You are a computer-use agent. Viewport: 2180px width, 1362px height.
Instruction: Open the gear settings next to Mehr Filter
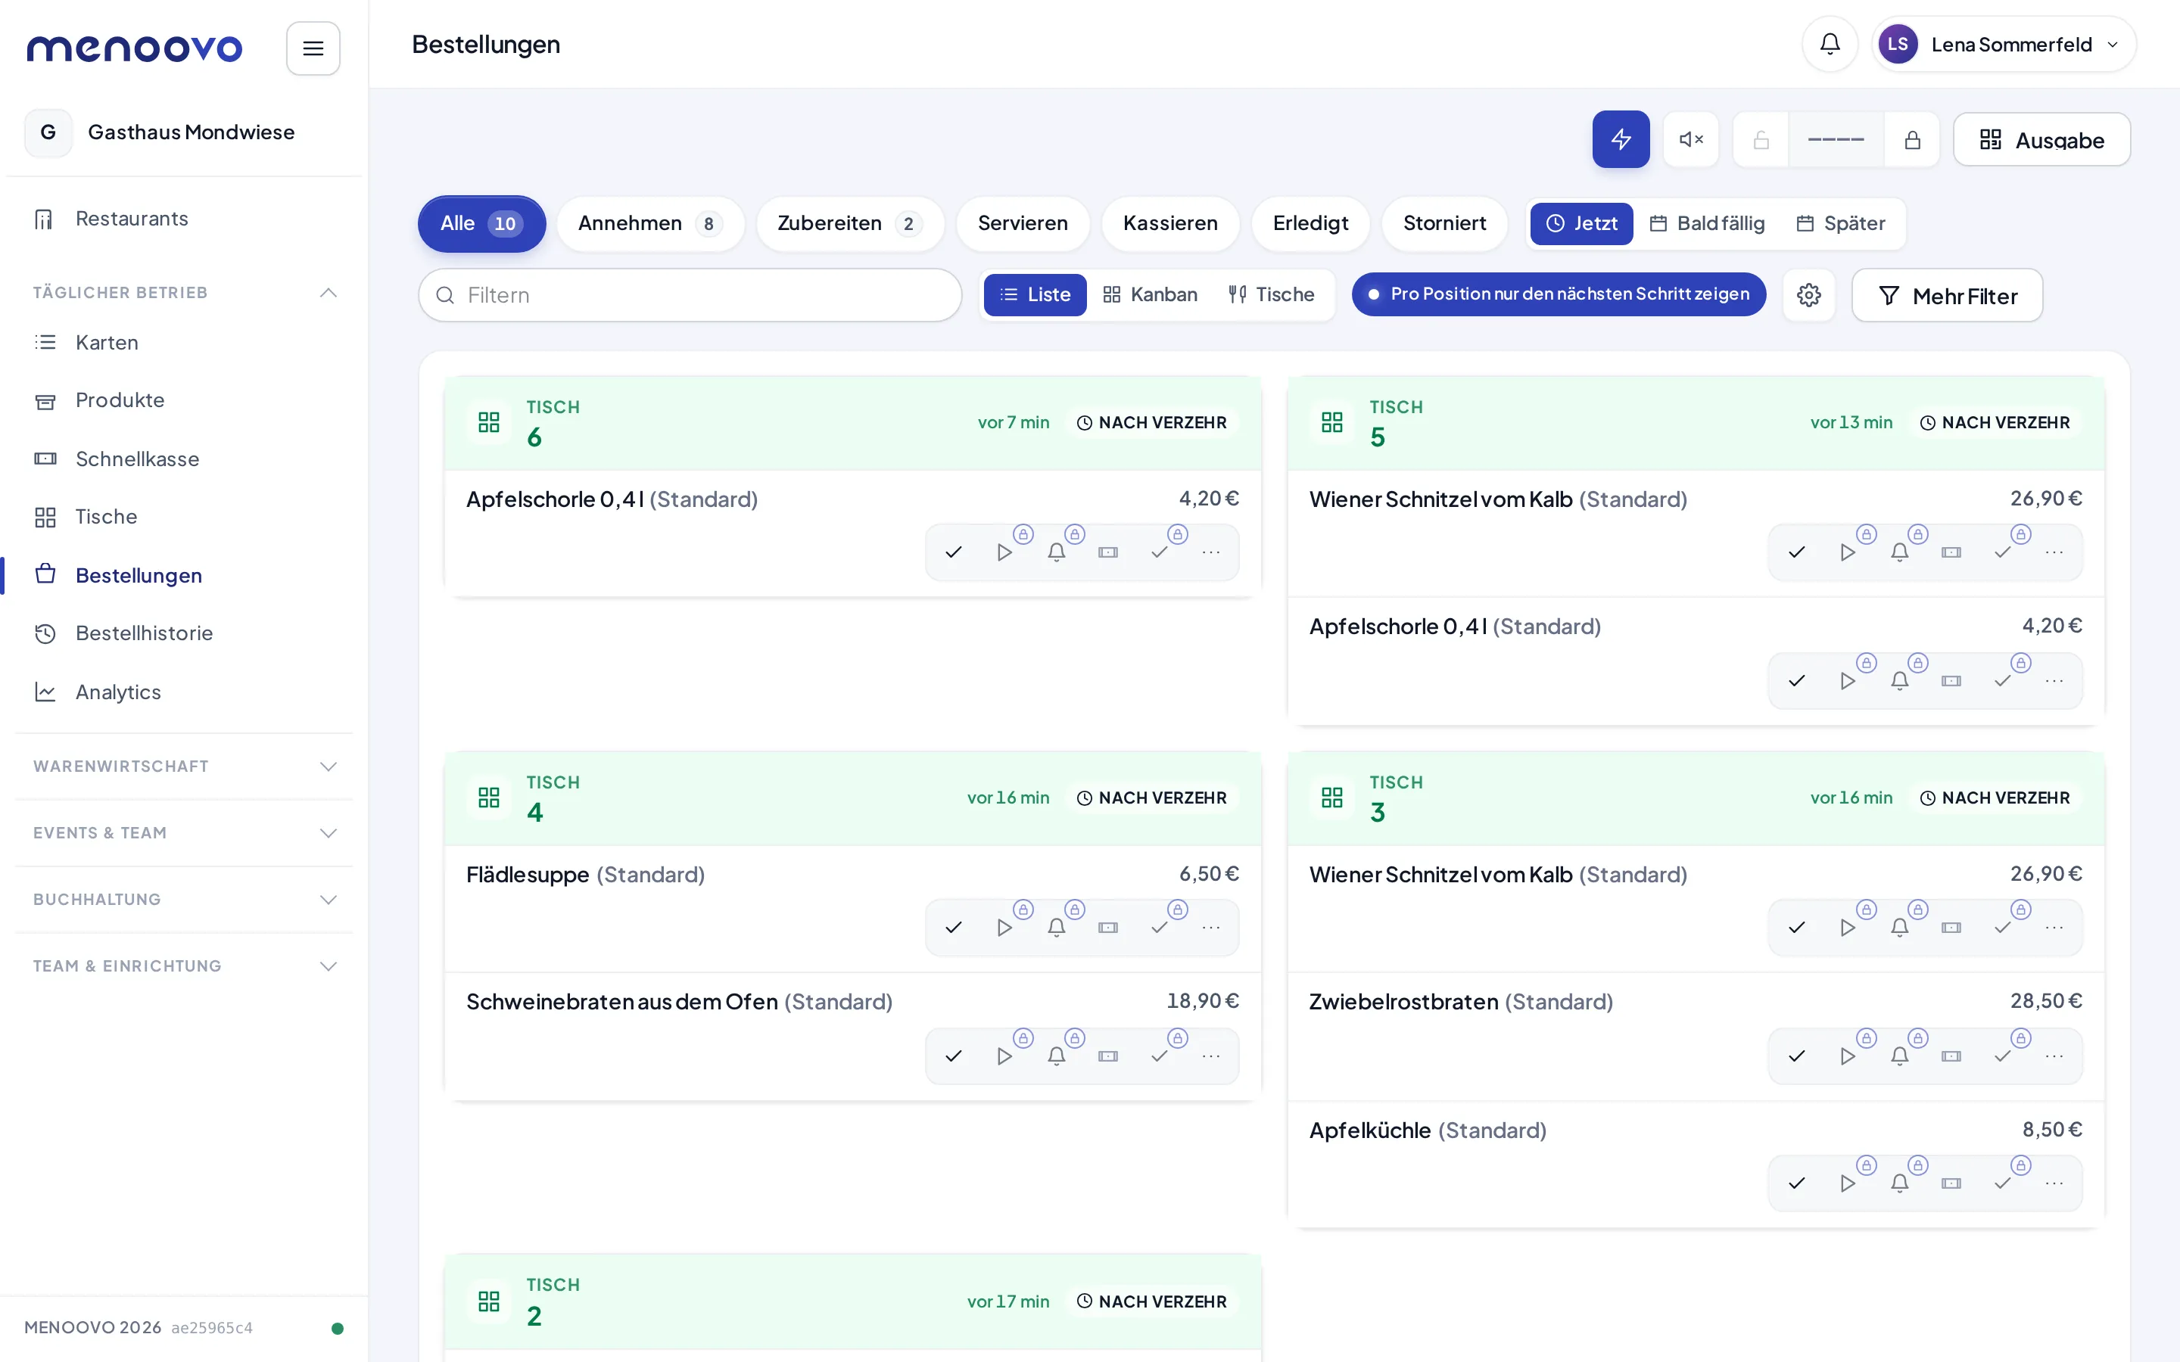pos(1809,295)
